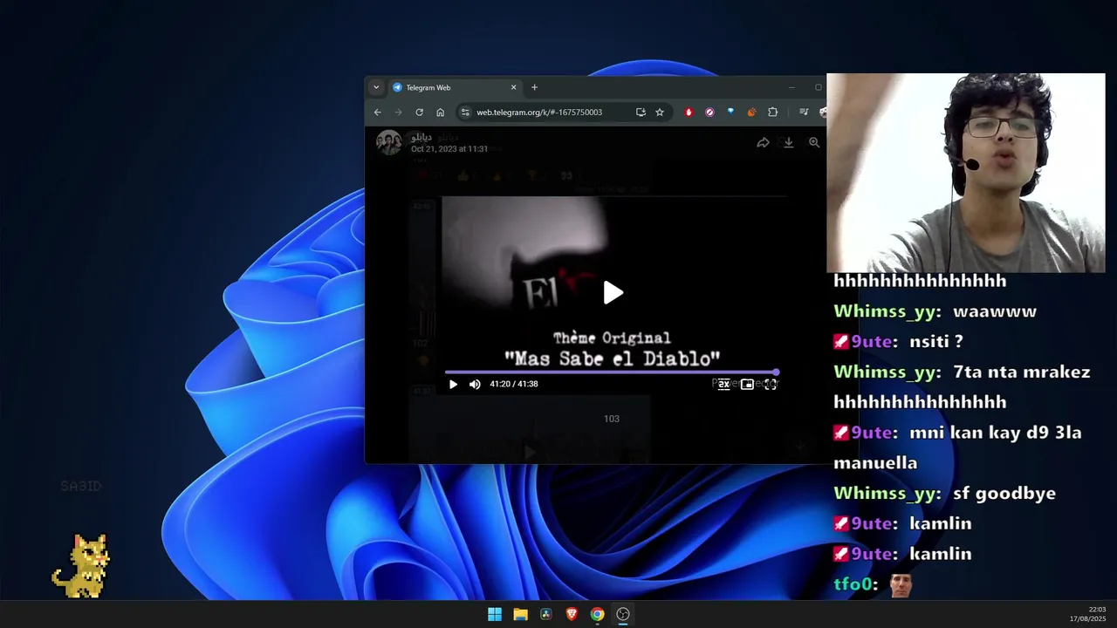Open a new browser tab
The image size is (1117, 628).
point(534,87)
